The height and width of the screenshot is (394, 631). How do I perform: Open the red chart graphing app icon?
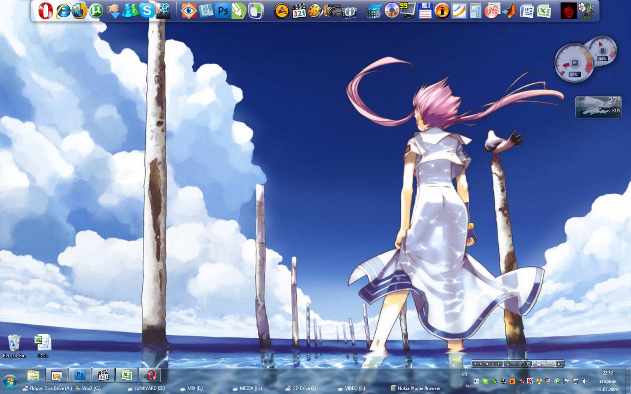[492, 11]
